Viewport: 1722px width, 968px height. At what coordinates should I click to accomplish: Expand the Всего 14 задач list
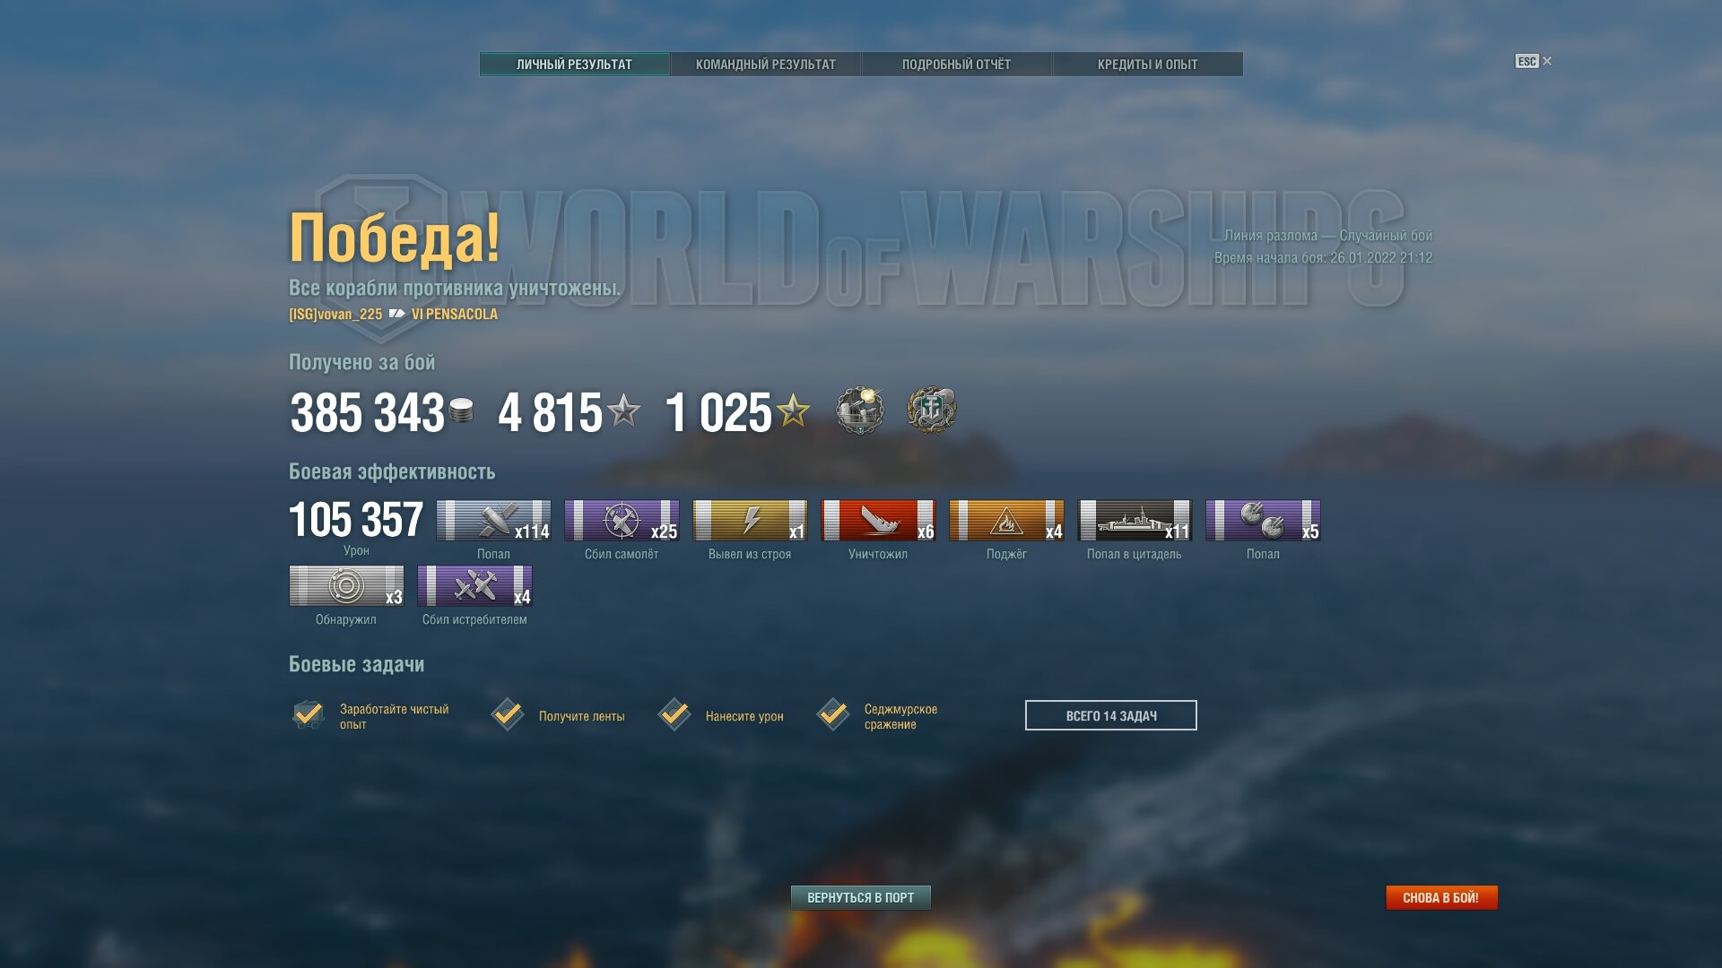point(1111,715)
